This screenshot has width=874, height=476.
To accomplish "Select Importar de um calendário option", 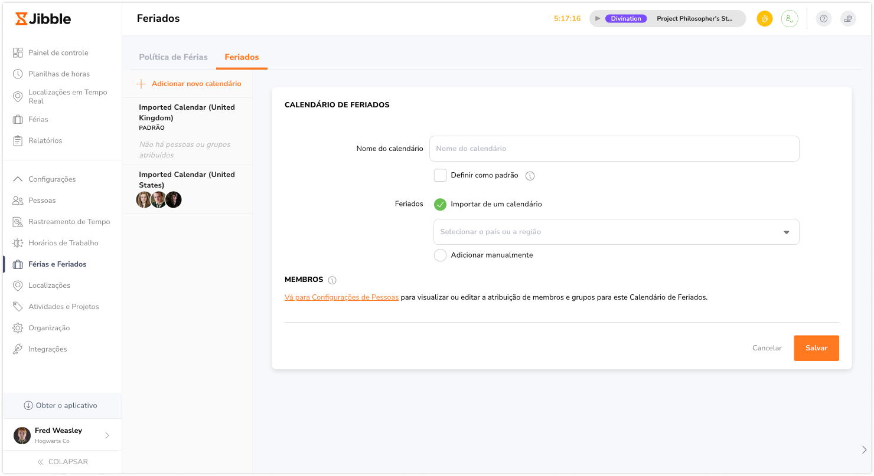I will pos(440,204).
